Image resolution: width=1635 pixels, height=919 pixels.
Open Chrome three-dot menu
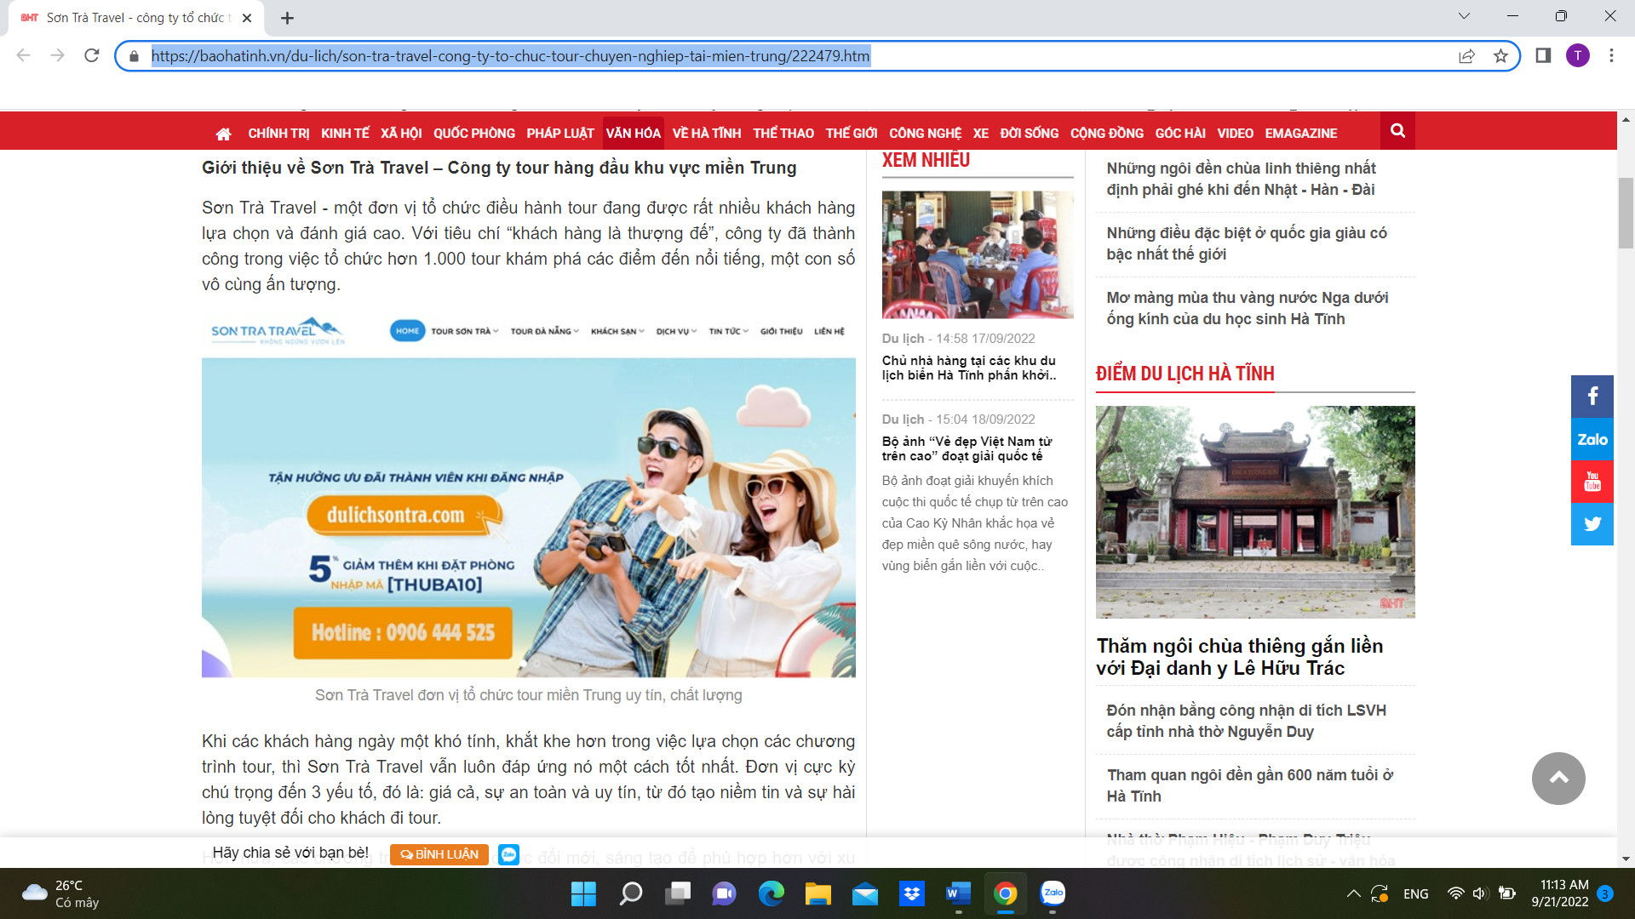click(1611, 55)
